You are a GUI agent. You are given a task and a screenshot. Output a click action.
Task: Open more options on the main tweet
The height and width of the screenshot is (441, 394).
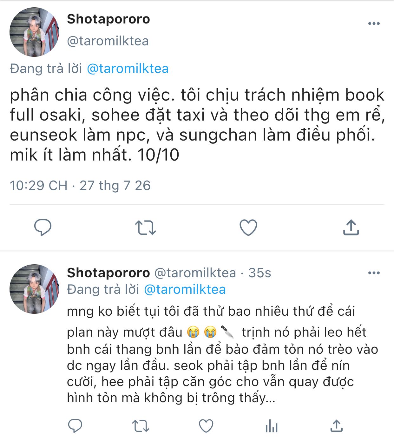(374, 23)
